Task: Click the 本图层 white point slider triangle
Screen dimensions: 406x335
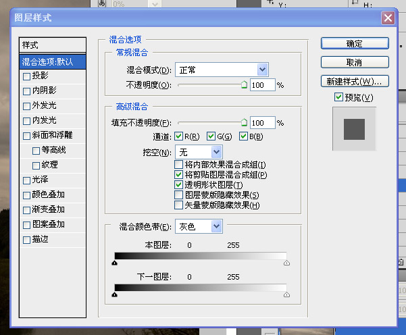Action: (286, 263)
